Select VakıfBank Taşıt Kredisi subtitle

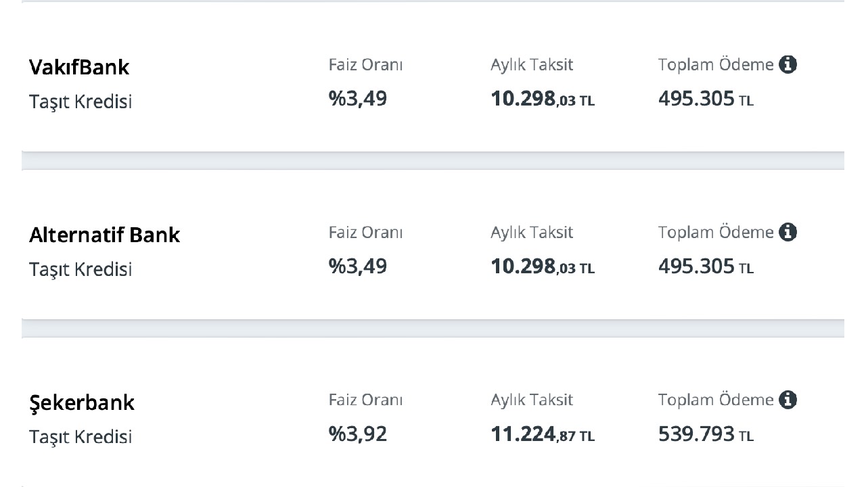(81, 102)
